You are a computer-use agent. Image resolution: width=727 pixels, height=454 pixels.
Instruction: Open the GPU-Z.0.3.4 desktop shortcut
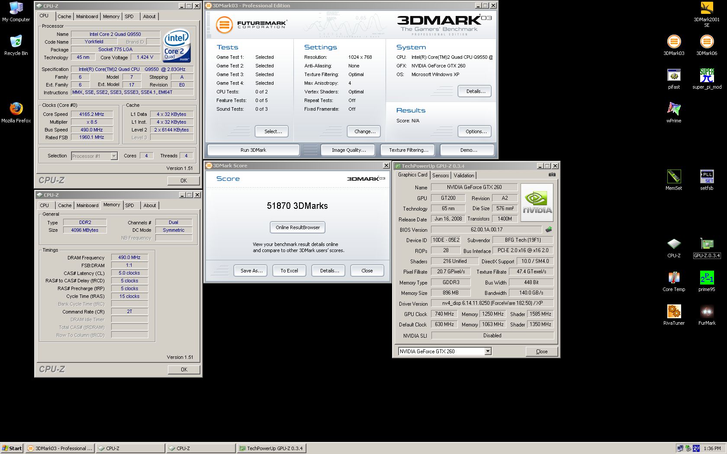[707, 248]
